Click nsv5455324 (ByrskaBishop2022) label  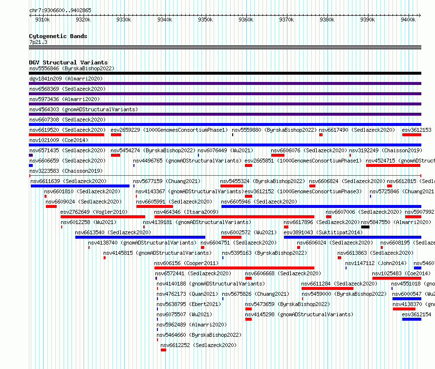click(262, 181)
